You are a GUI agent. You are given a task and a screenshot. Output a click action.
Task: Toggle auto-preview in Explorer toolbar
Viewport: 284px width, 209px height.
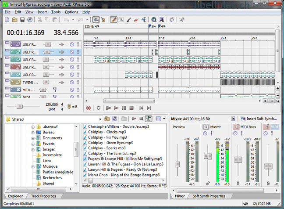coord(149,119)
